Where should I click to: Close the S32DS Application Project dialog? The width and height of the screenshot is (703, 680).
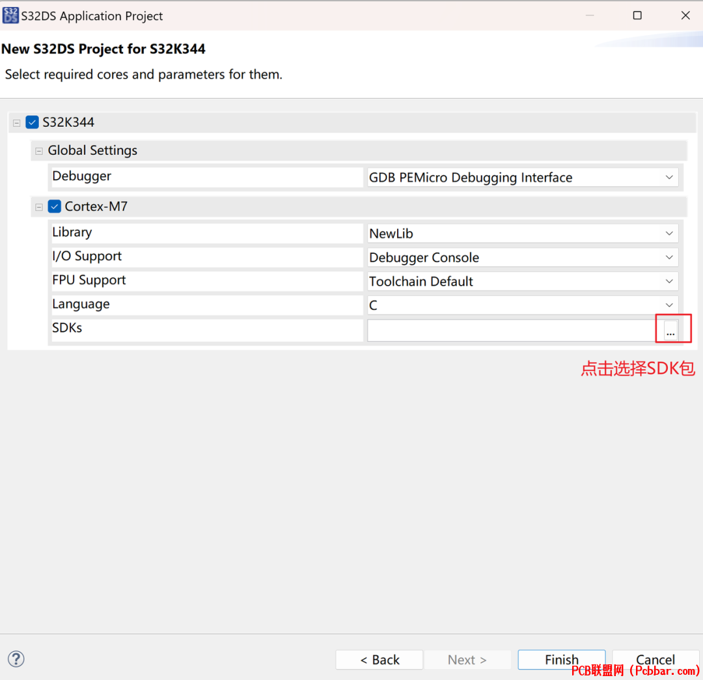point(685,15)
